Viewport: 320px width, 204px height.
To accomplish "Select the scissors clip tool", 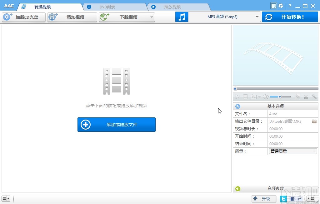I will [x=306, y=97].
